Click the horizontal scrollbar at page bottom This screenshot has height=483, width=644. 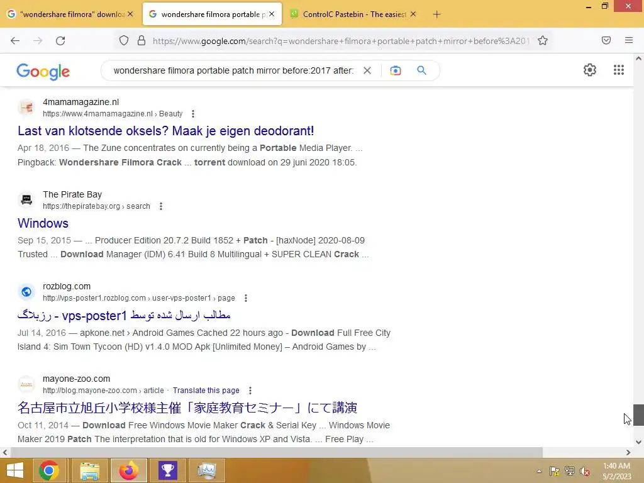coord(277,453)
